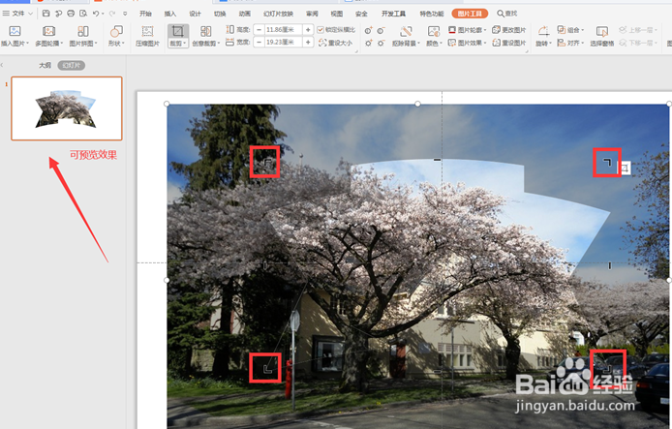The image size is (672, 429).
Task: Click the 多图轮播 icon
Action: pos(48,31)
